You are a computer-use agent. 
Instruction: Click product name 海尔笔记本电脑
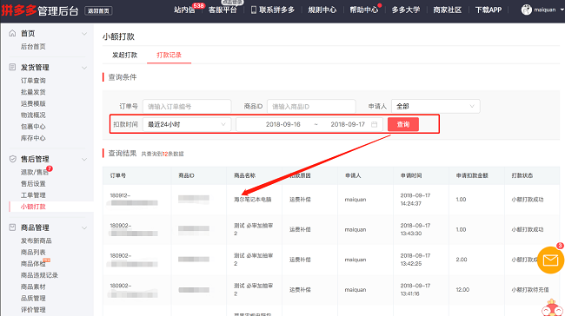253,200
